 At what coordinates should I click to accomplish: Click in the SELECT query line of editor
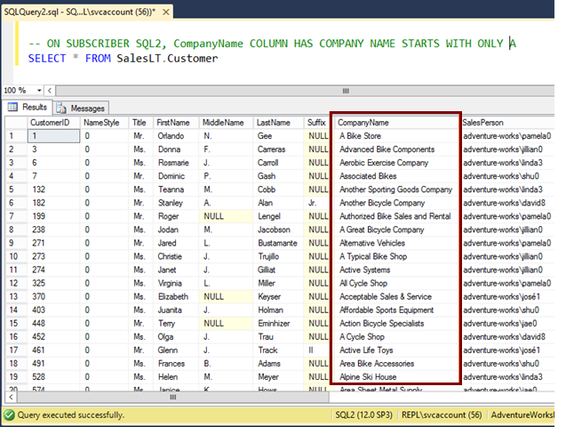tap(123, 58)
